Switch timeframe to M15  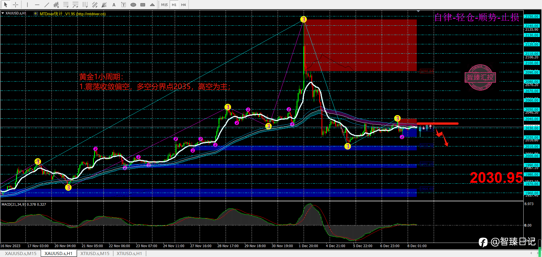tap(165, 5)
